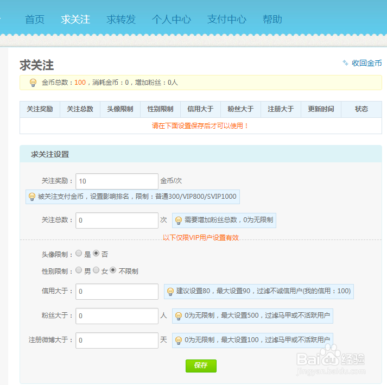Image resolution: width=387 pixels, height=385 pixels.
Task: Click the 关注奖励 column header
Action: coord(40,109)
